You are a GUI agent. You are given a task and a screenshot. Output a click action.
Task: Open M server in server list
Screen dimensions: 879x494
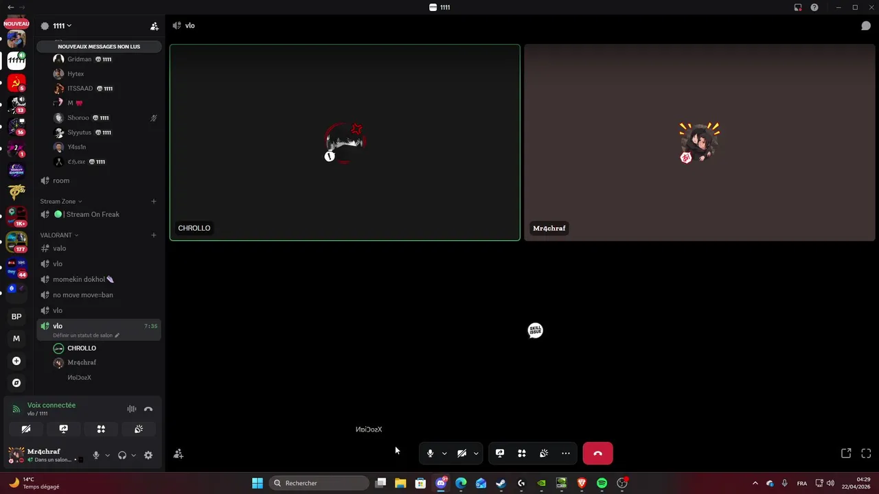pyautogui.click(x=16, y=338)
